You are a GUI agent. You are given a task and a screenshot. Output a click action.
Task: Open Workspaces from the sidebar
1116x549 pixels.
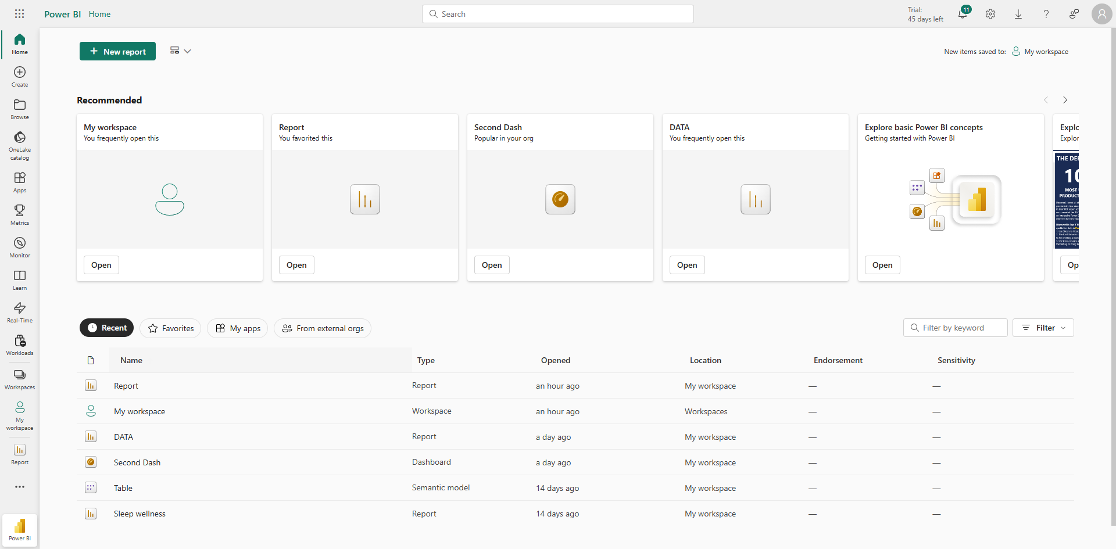pyautogui.click(x=20, y=379)
